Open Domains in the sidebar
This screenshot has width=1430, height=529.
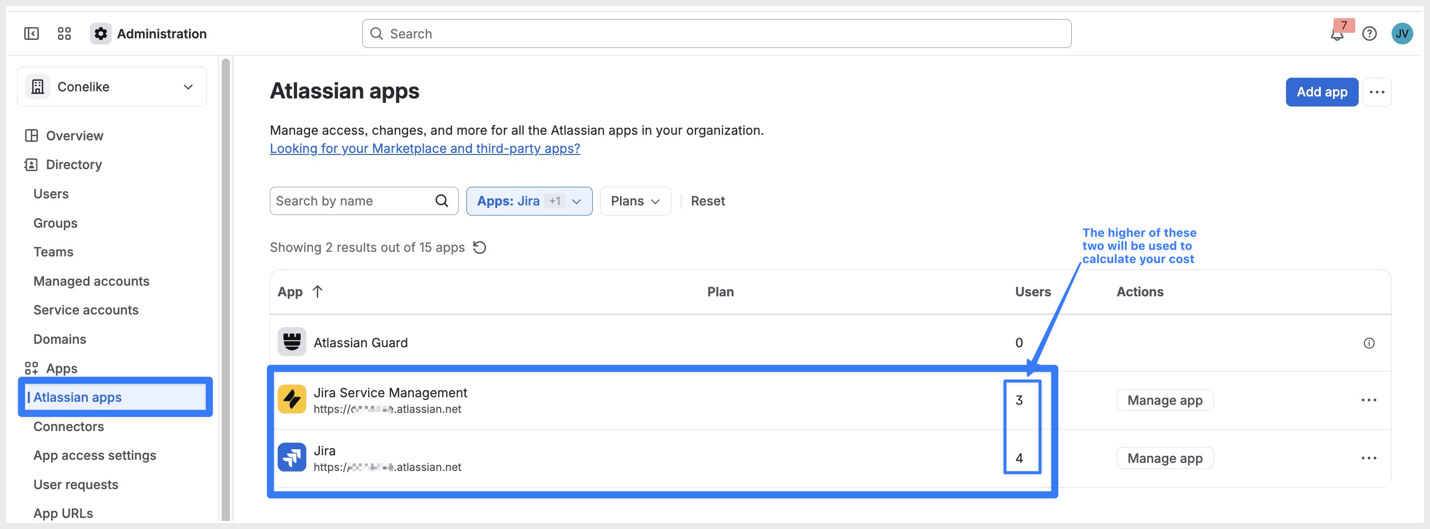[60, 339]
